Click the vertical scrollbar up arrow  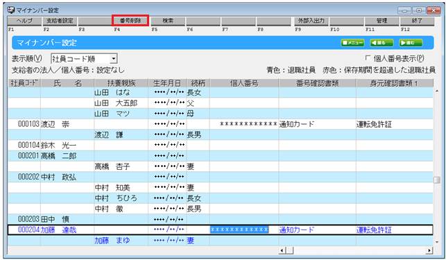[x=437, y=91]
